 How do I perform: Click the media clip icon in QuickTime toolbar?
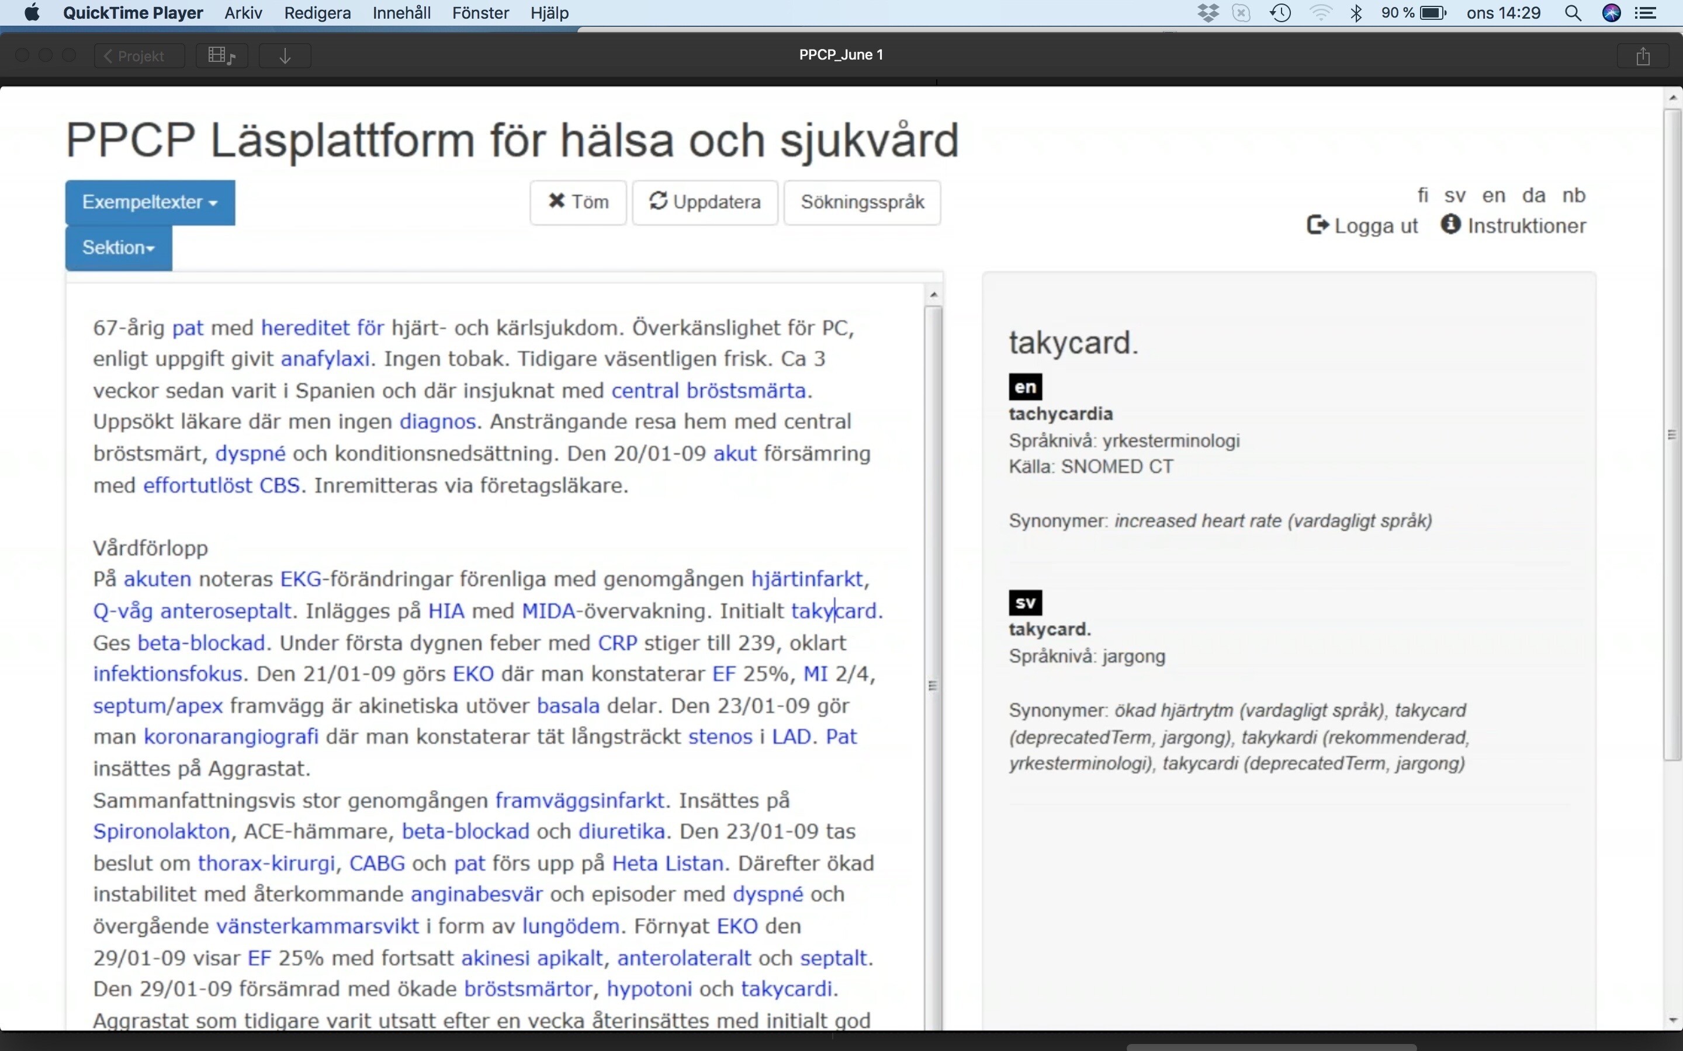pos(222,55)
